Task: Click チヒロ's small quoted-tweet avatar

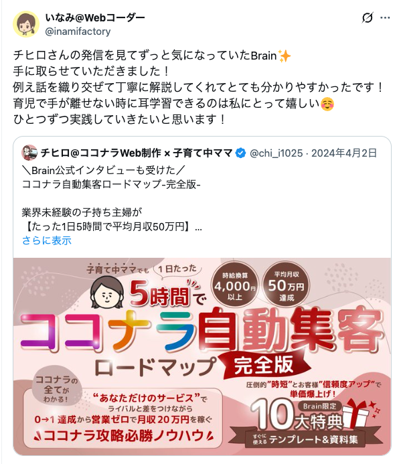Action: (x=29, y=153)
